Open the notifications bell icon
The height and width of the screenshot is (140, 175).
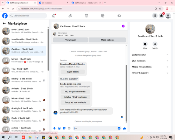tap(161, 16)
